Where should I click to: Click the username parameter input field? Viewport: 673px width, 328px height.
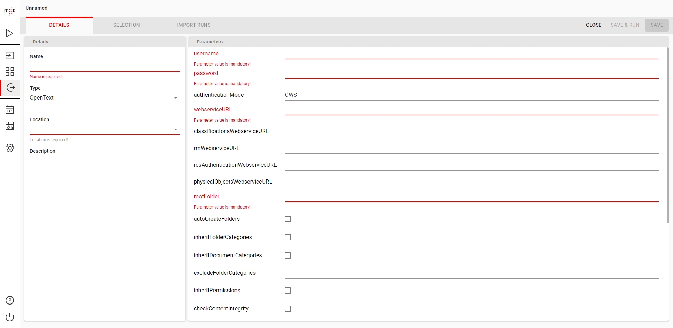coord(471,54)
